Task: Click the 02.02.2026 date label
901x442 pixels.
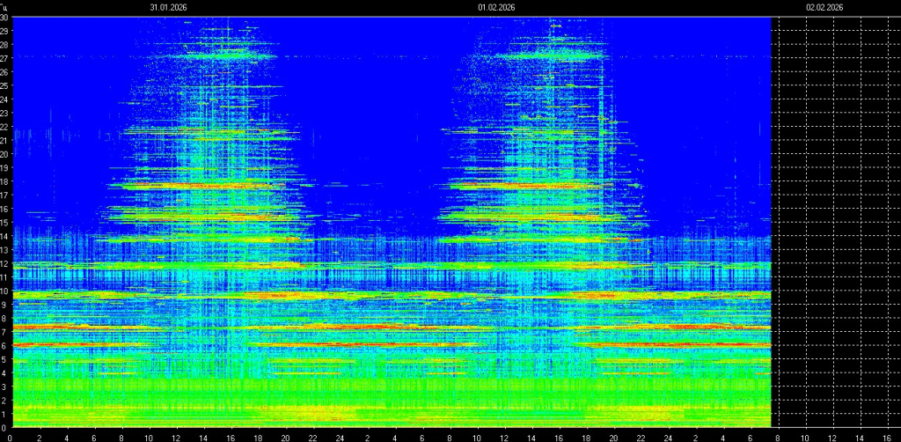Action: coord(824,7)
